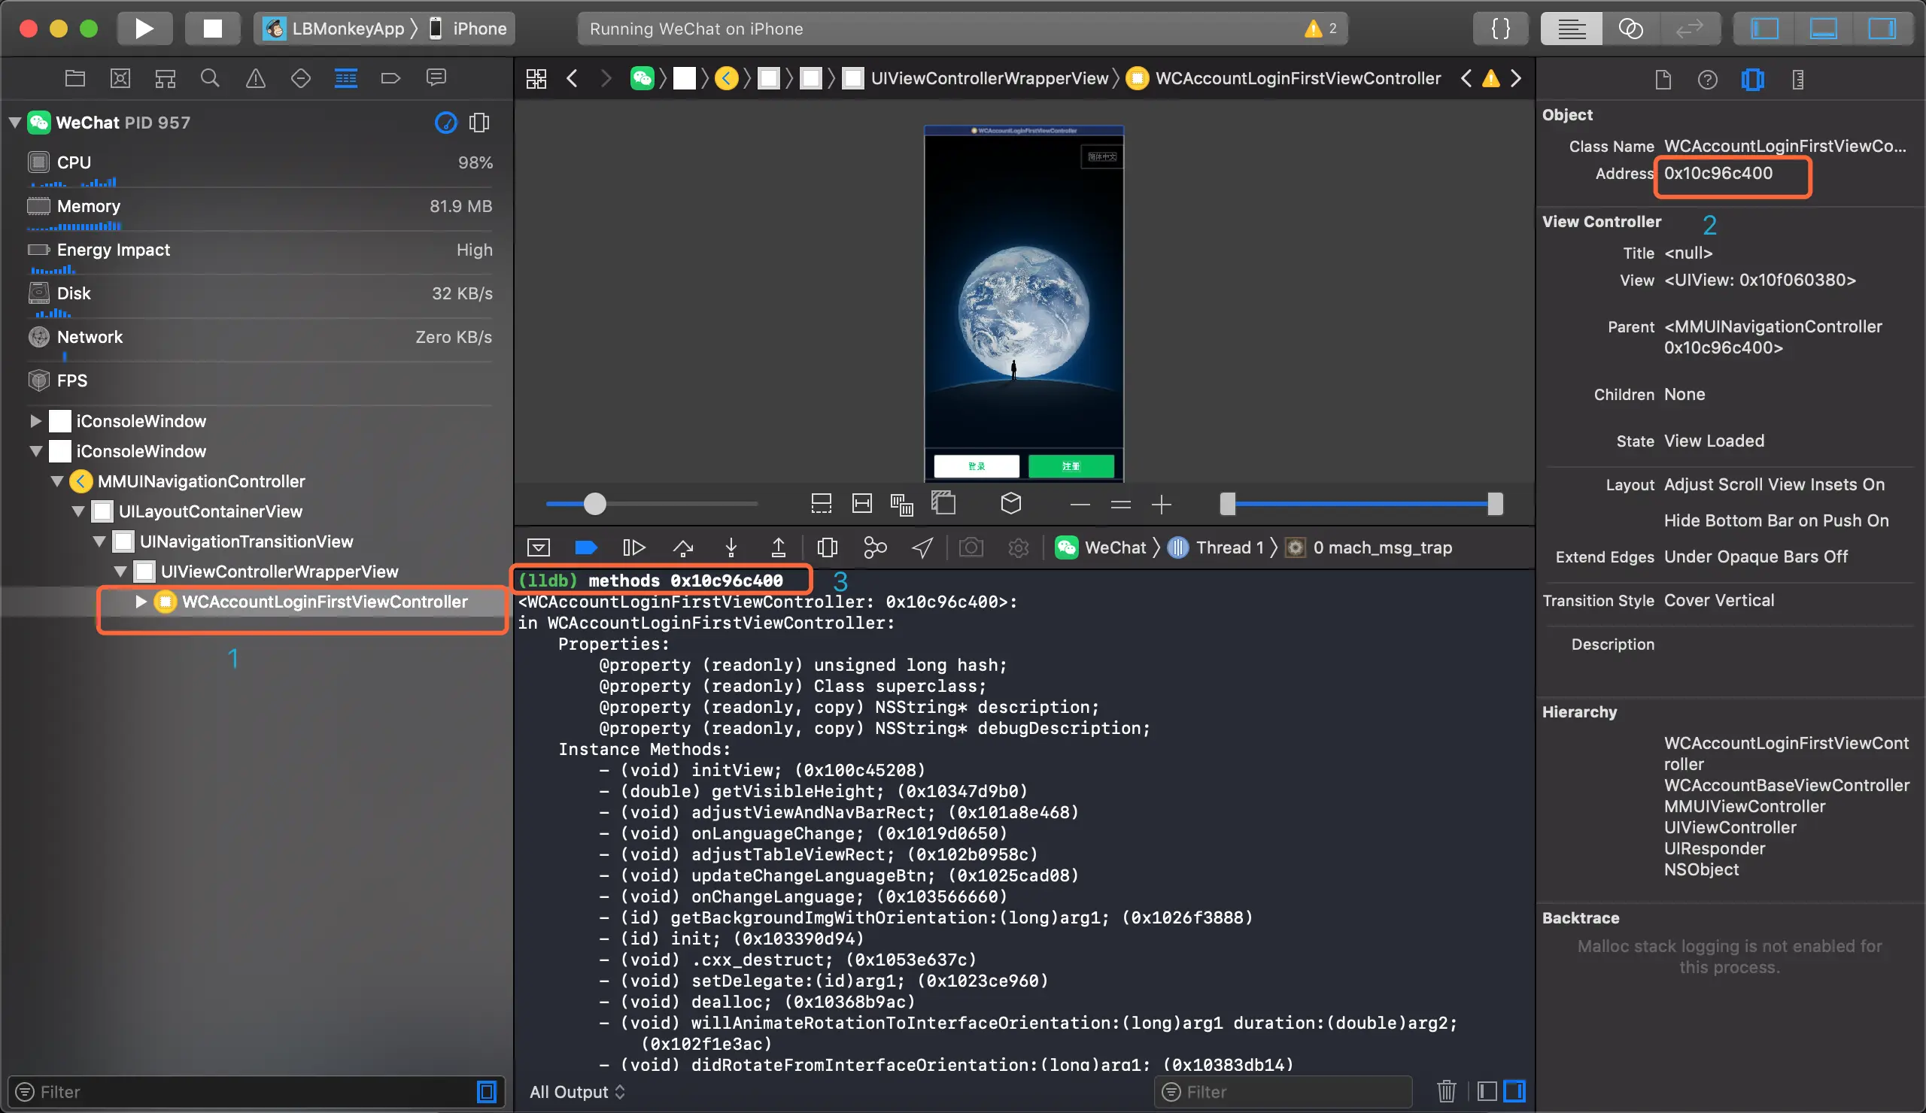This screenshot has width=1926, height=1113.
Task: Collapse the UINavigationTransitionView node
Action: click(x=99, y=541)
